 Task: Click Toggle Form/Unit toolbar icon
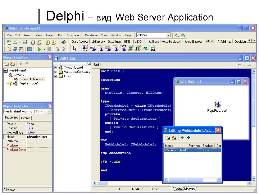tap(21, 49)
